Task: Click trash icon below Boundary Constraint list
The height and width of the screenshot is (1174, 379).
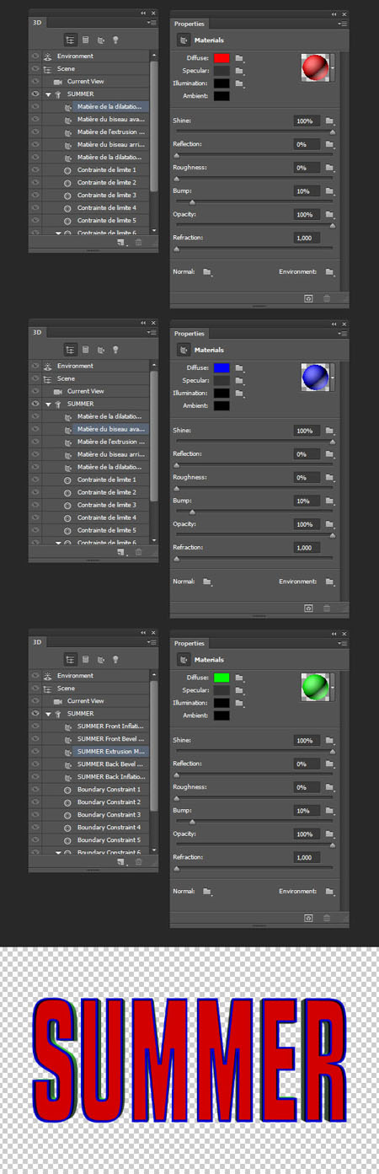Action: (138, 861)
